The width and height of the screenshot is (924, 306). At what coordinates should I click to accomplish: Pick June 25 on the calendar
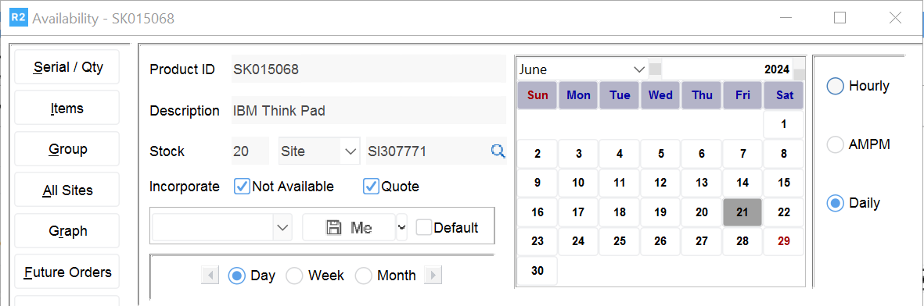click(620, 241)
